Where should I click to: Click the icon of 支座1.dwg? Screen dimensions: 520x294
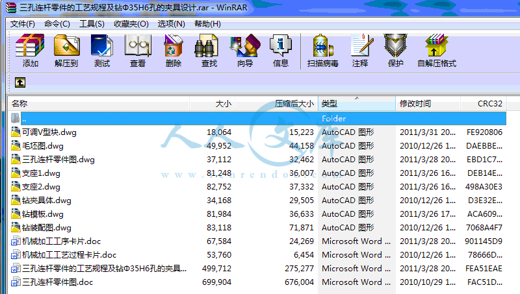tap(16, 173)
